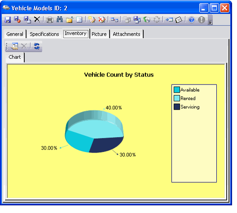Close the Vehicle Models window

(x=224, y=8)
